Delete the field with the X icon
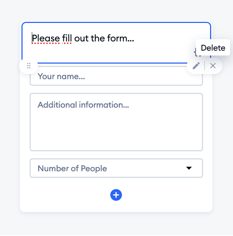 click(x=213, y=66)
